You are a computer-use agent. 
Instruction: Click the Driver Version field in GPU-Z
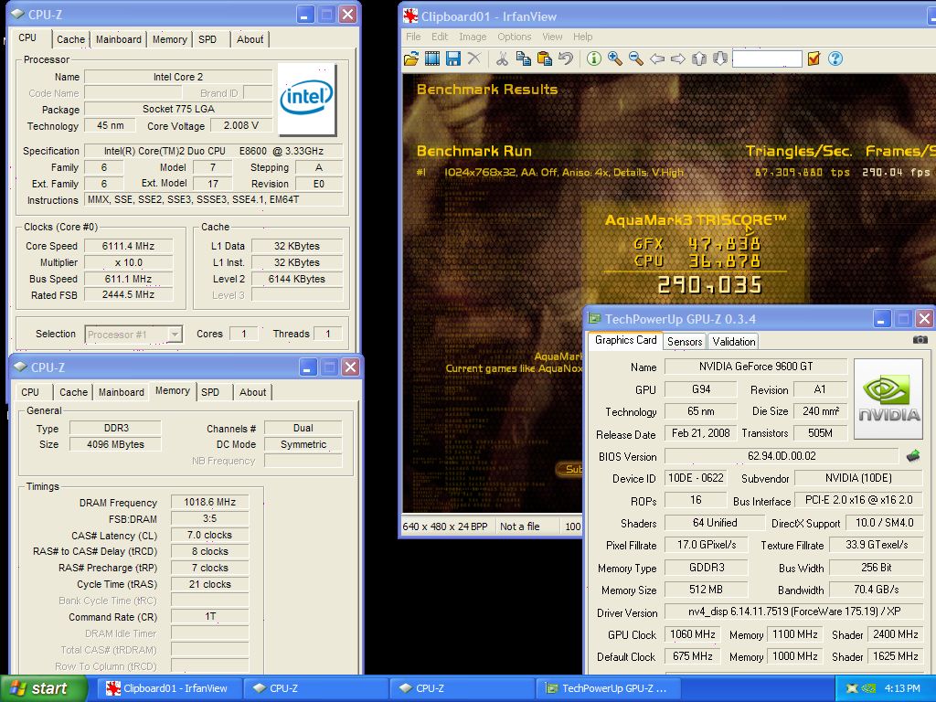coord(793,612)
